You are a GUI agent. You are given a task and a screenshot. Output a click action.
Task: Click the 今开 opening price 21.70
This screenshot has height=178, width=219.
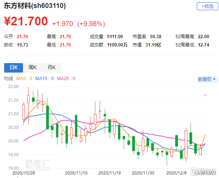pos(22,37)
